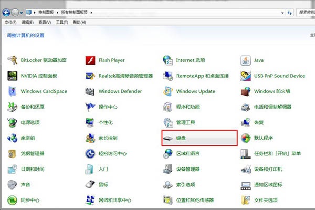Open the NVIDIA 控制面板 icon
Viewport: 315px width, 210px height.
(13, 76)
